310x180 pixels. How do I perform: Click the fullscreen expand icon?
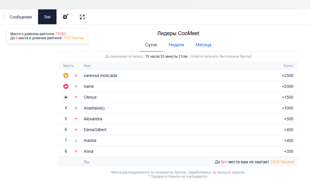pos(82,17)
